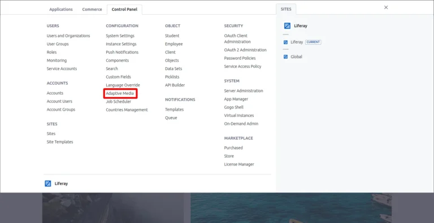Open Components under Configuration
434x223 pixels.
(x=118, y=60)
